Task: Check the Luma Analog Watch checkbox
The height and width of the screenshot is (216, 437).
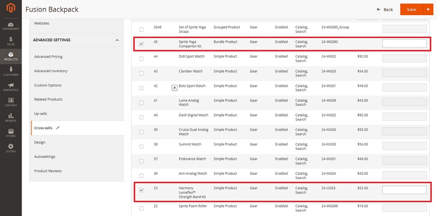Action: pyautogui.click(x=141, y=103)
